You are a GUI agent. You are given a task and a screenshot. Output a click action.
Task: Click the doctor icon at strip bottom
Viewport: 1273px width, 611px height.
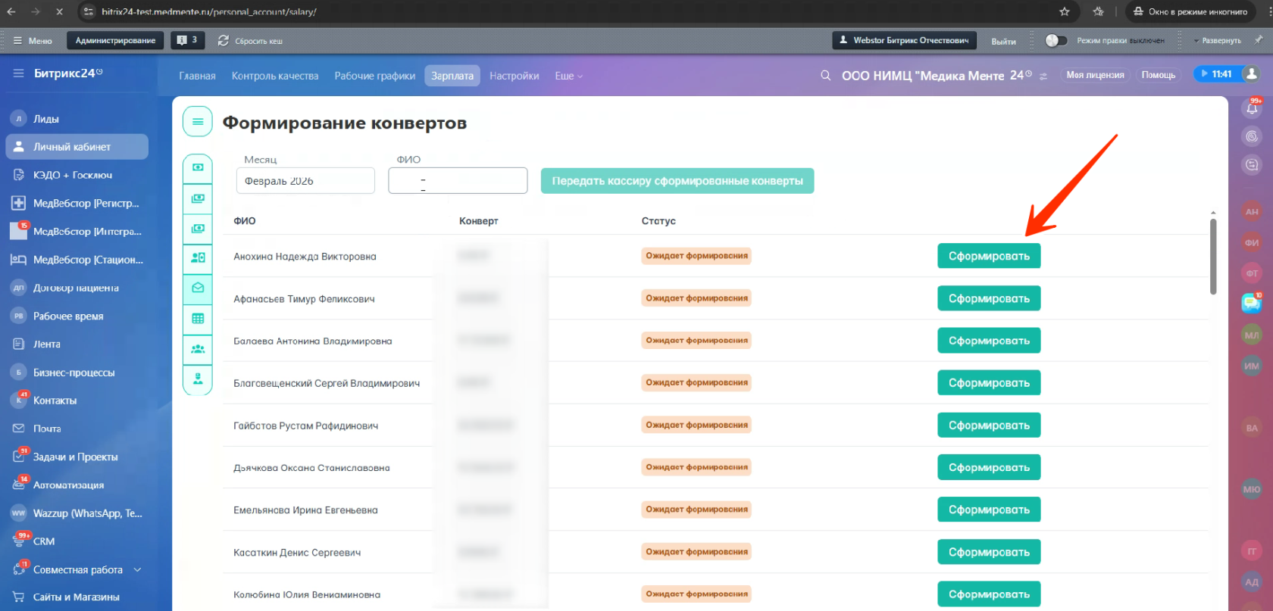pyautogui.click(x=198, y=379)
